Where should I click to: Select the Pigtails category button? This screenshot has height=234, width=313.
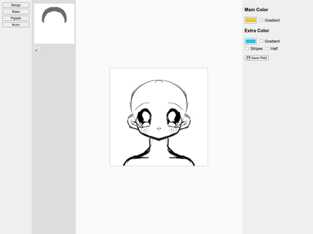(16, 18)
